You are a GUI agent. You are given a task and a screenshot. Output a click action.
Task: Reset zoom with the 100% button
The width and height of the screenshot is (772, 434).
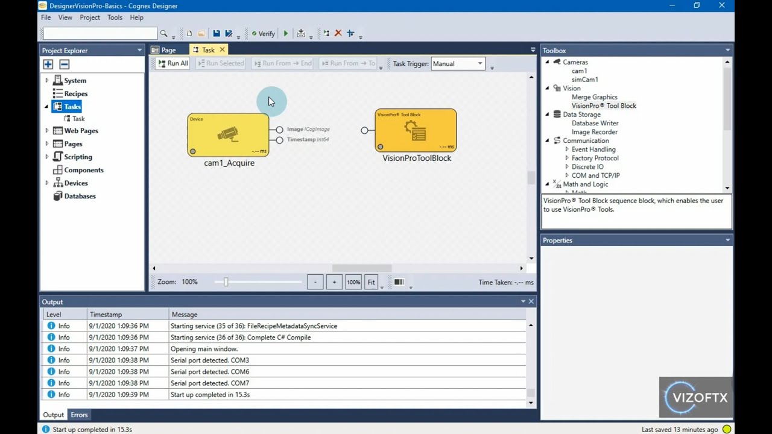353,282
